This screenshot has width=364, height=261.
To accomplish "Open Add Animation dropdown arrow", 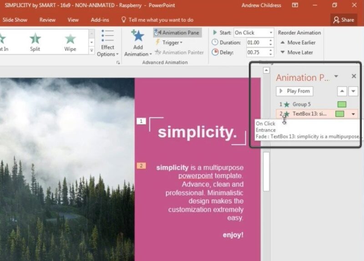I will pyautogui.click(x=151, y=54).
